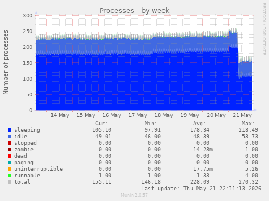Click the 'Cur:' column header

pyautogui.click(x=102, y=124)
